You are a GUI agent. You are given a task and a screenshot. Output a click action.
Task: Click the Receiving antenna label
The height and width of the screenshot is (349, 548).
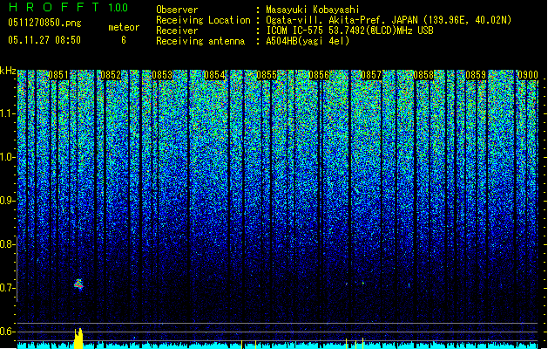click(200, 41)
